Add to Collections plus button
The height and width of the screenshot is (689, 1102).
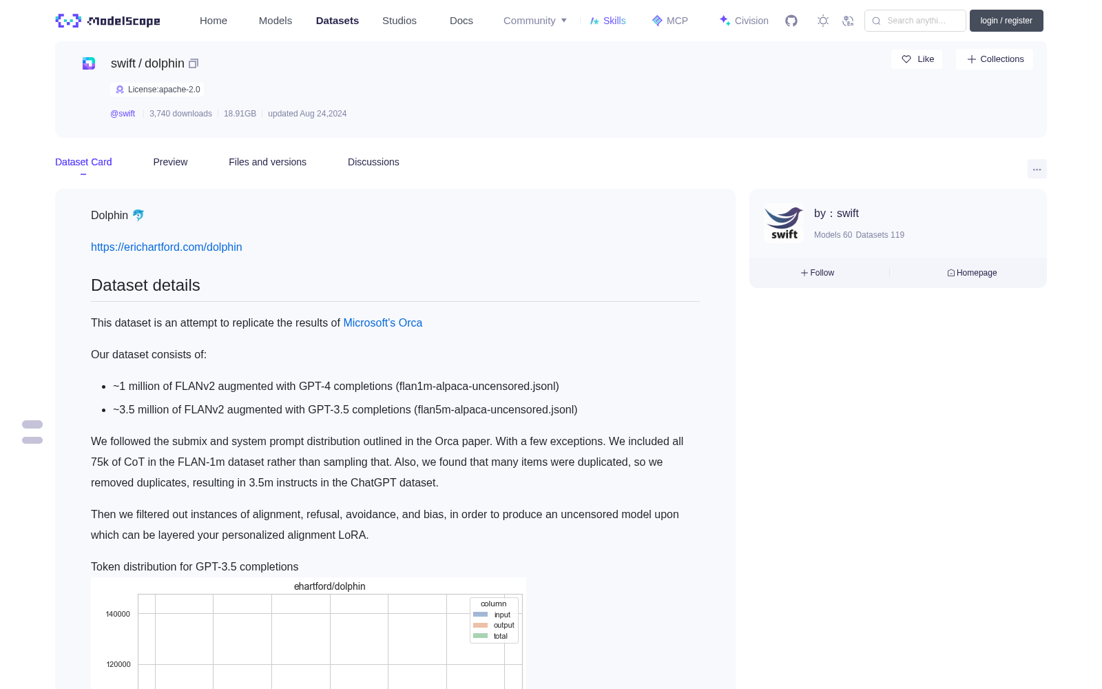(995, 59)
